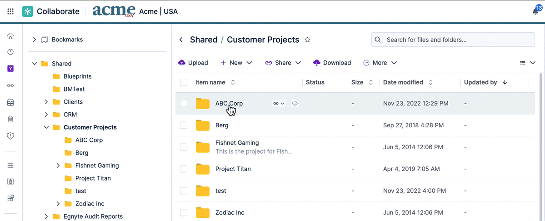Open the reports document icon in sidebar
Viewport: 545px width, 221px height.
click(x=10, y=182)
